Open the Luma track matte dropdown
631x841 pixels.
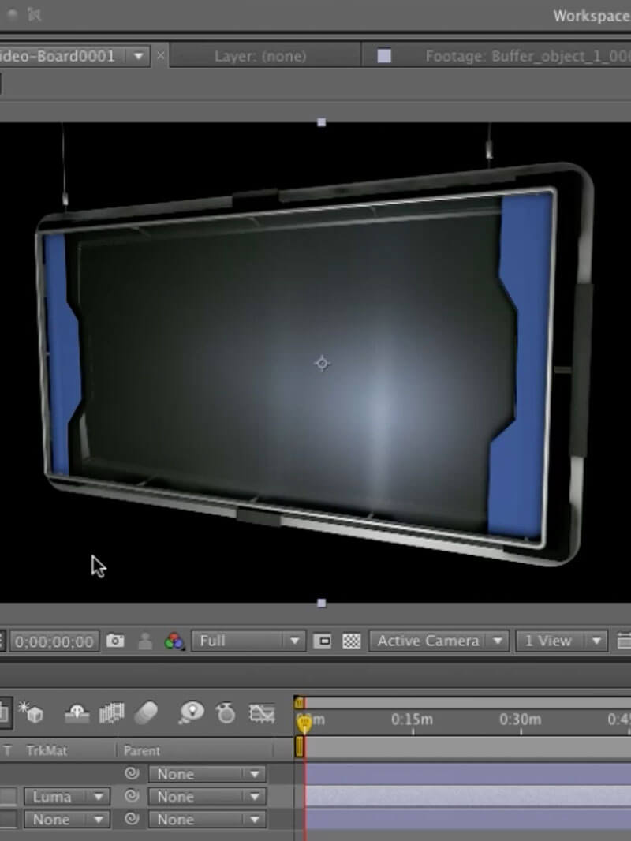point(66,797)
